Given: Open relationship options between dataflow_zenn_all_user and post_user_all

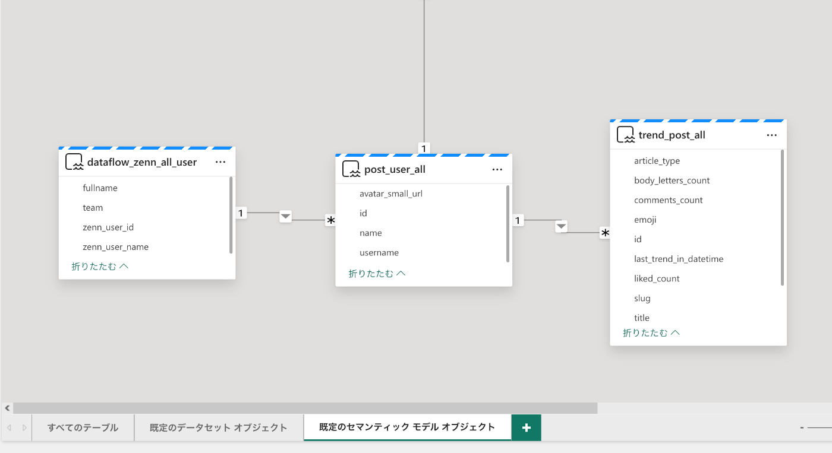Looking at the screenshot, I should pos(285,217).
